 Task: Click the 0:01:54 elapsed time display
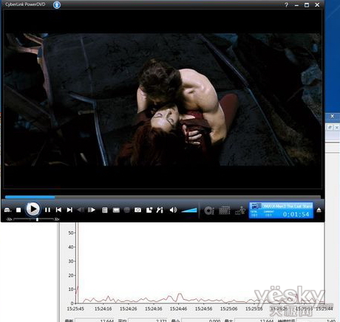click(296, 214)
